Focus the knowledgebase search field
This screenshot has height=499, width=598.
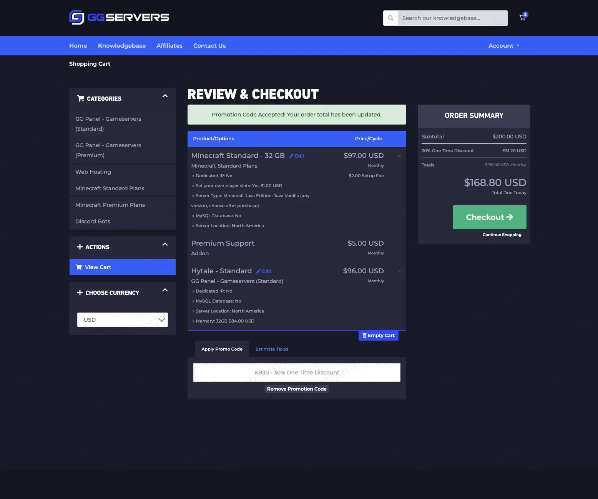453,18
